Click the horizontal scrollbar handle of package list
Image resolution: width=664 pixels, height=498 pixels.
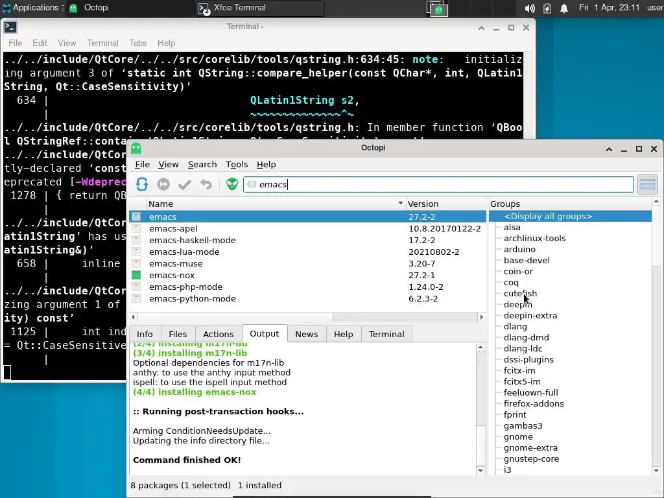(235, 316)
